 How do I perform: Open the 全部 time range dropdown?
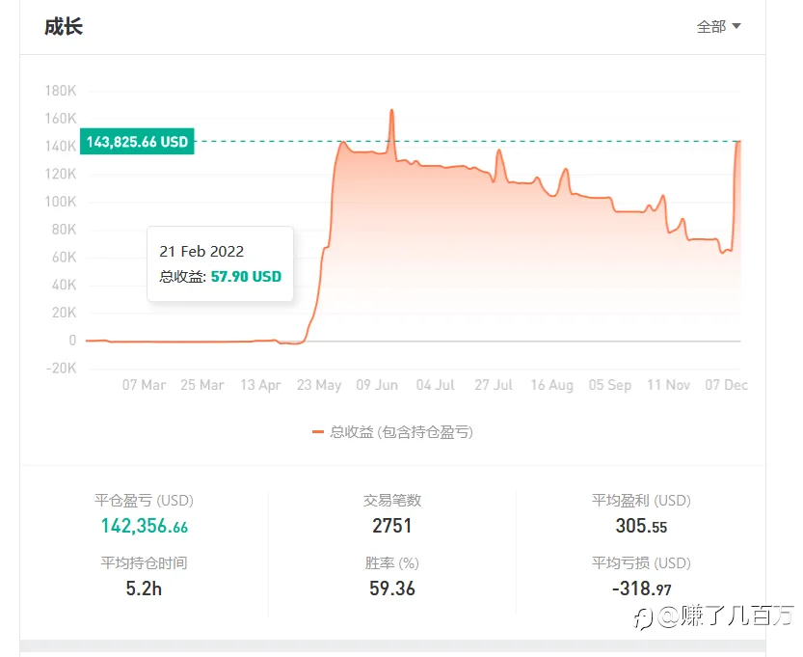[x=718, y=26]
